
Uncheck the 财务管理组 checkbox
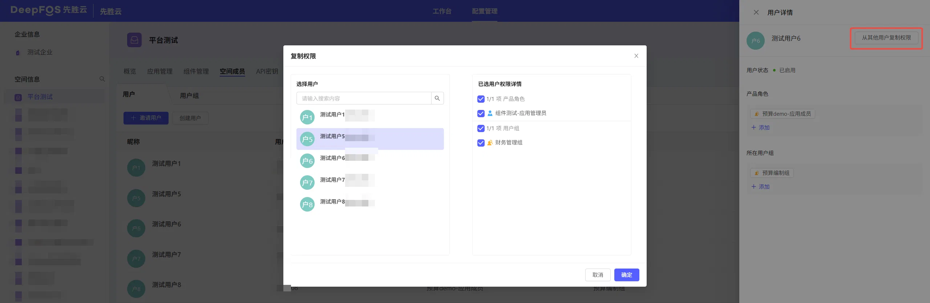pyautogui.click(x=481, y=143)
